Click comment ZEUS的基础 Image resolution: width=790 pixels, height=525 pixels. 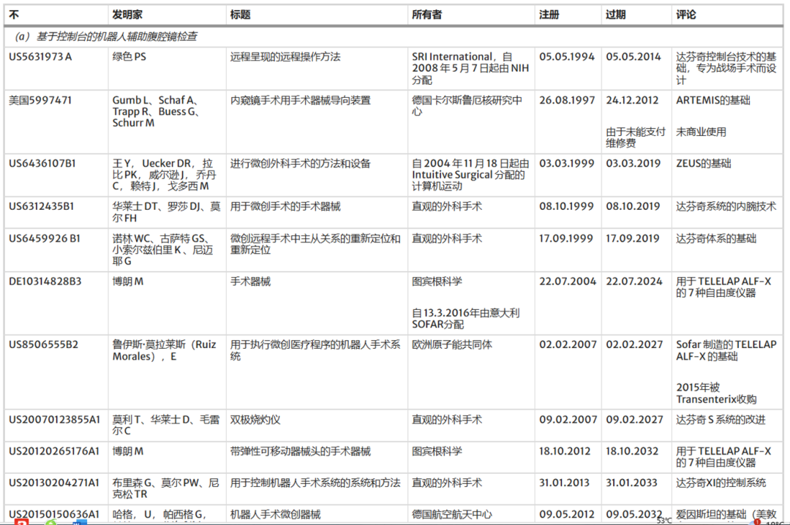coord(704,163)
